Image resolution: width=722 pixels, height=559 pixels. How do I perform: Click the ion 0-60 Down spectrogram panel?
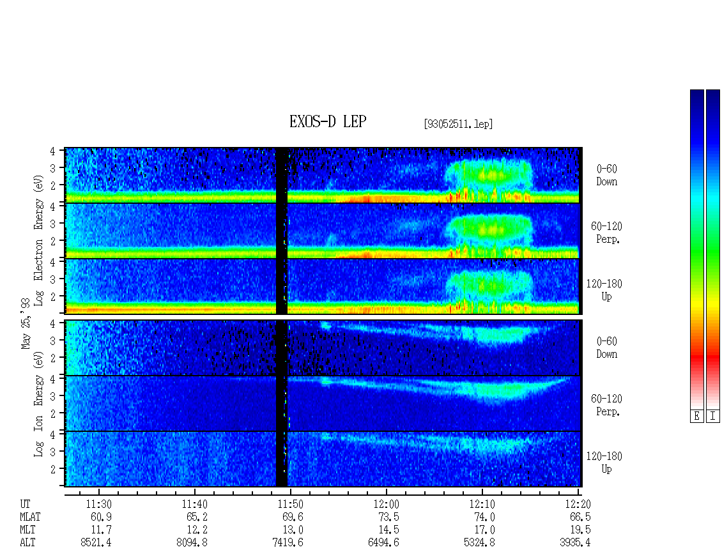[323, 348]
